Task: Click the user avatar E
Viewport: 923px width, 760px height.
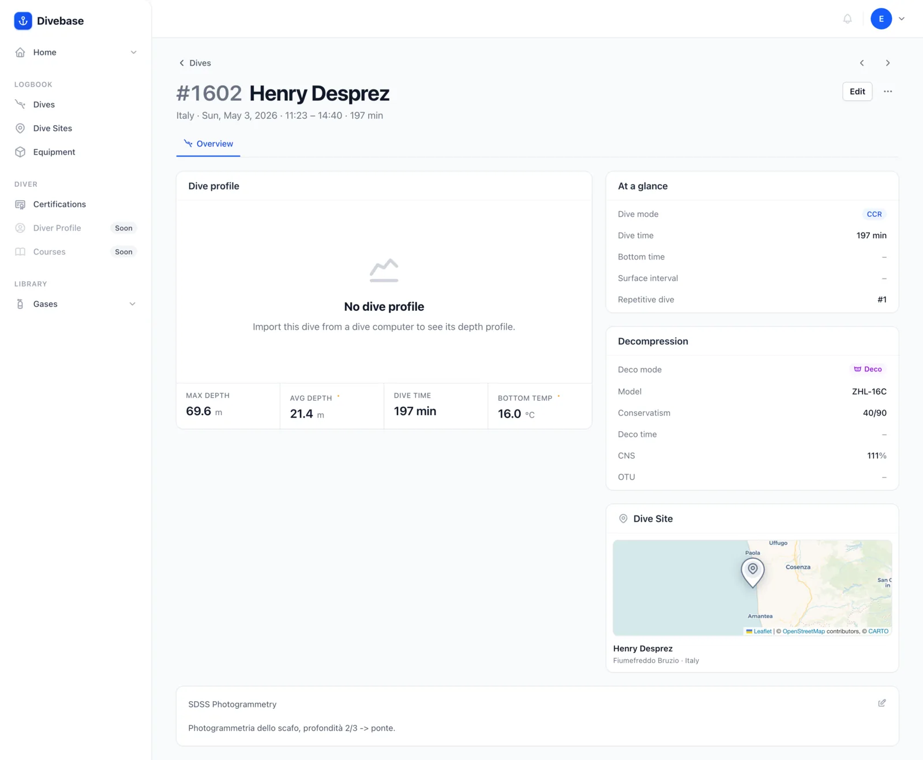Action: point(881,19)
